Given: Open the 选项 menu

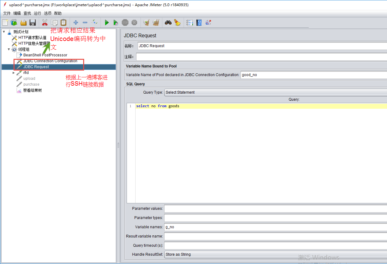Looking at the screenshot, I should pos(47,13).
